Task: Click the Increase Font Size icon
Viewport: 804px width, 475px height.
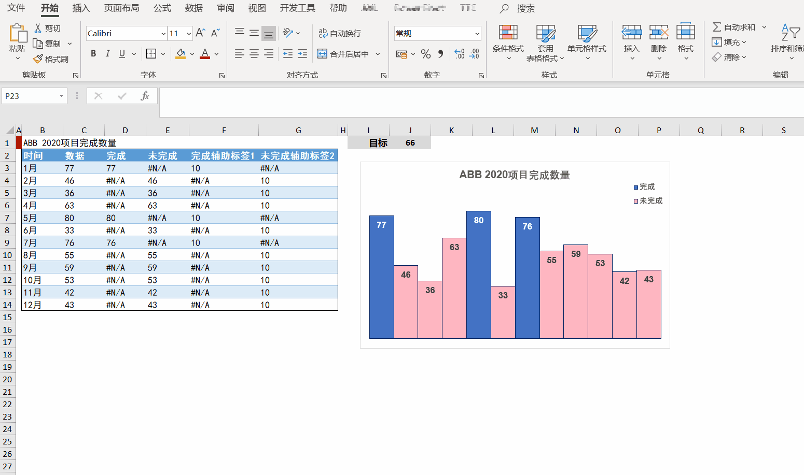Action: [200, 33]
